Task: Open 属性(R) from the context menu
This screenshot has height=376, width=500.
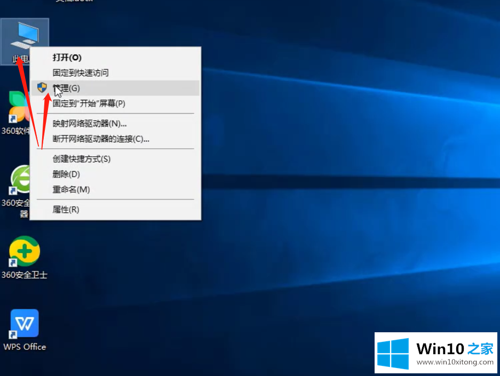Action: (x=115, y=210)
